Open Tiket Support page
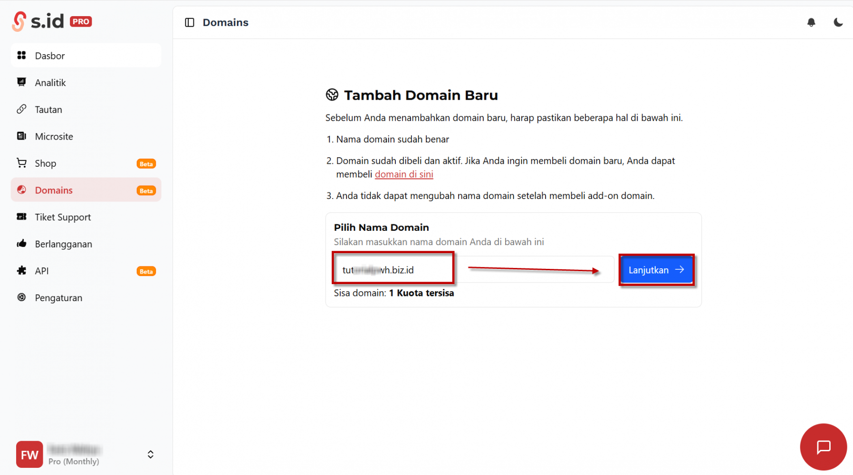Image resolution: width=853 pixels, height=475 pixels. pos(63,217)
